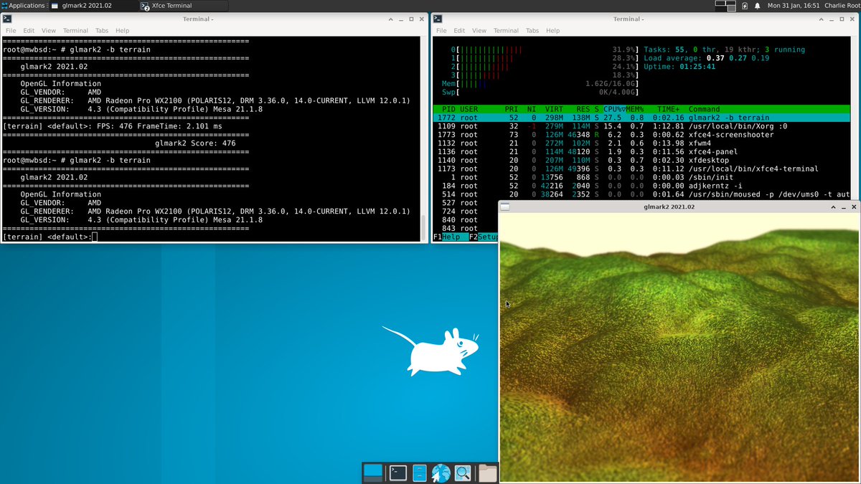The height and width of the screenshot is (484, 861).
Task: Open the web browser globe icon in dock
Action: pos(441,473)
